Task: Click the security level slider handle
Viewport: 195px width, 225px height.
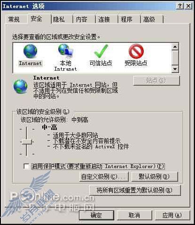Action: [27, 142]
